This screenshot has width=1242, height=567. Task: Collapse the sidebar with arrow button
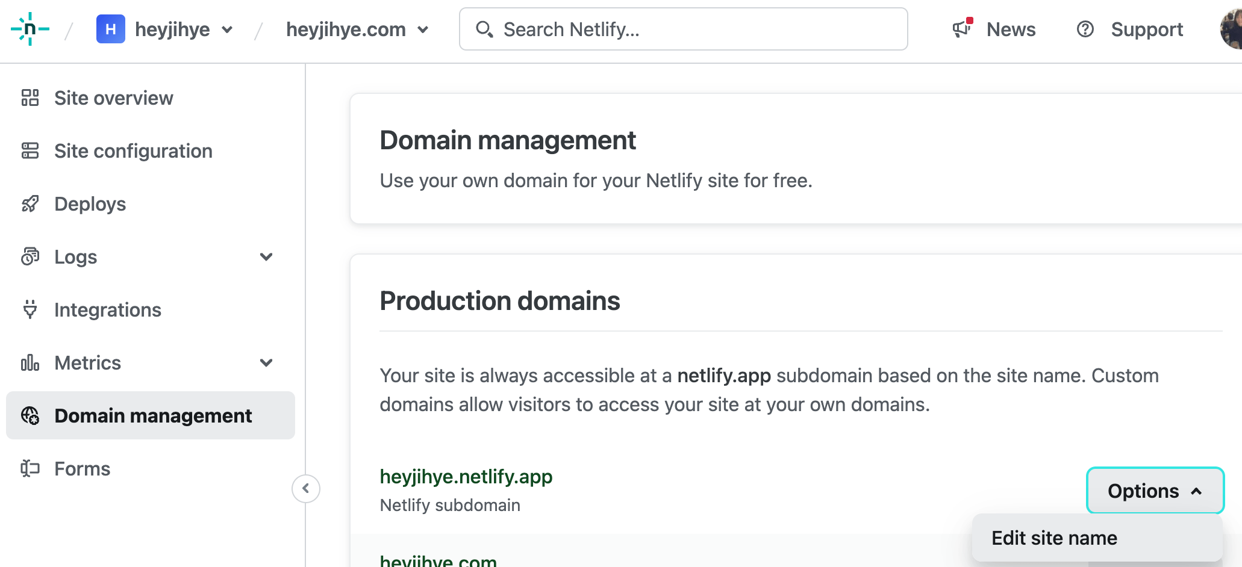(x=306, y=488)
